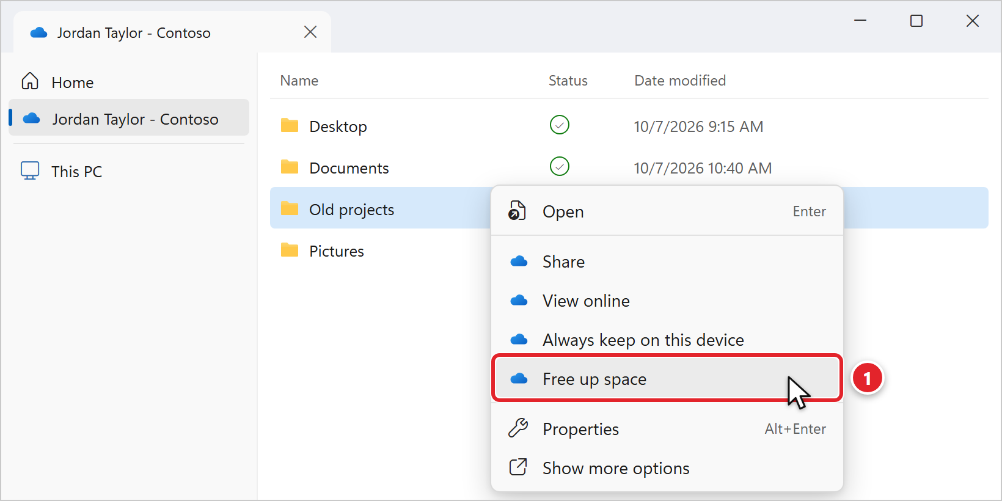
Task: Click the OneDrive cloud icon beside Jordan Taylor sidebar entry
Action: tap(31, 118)
